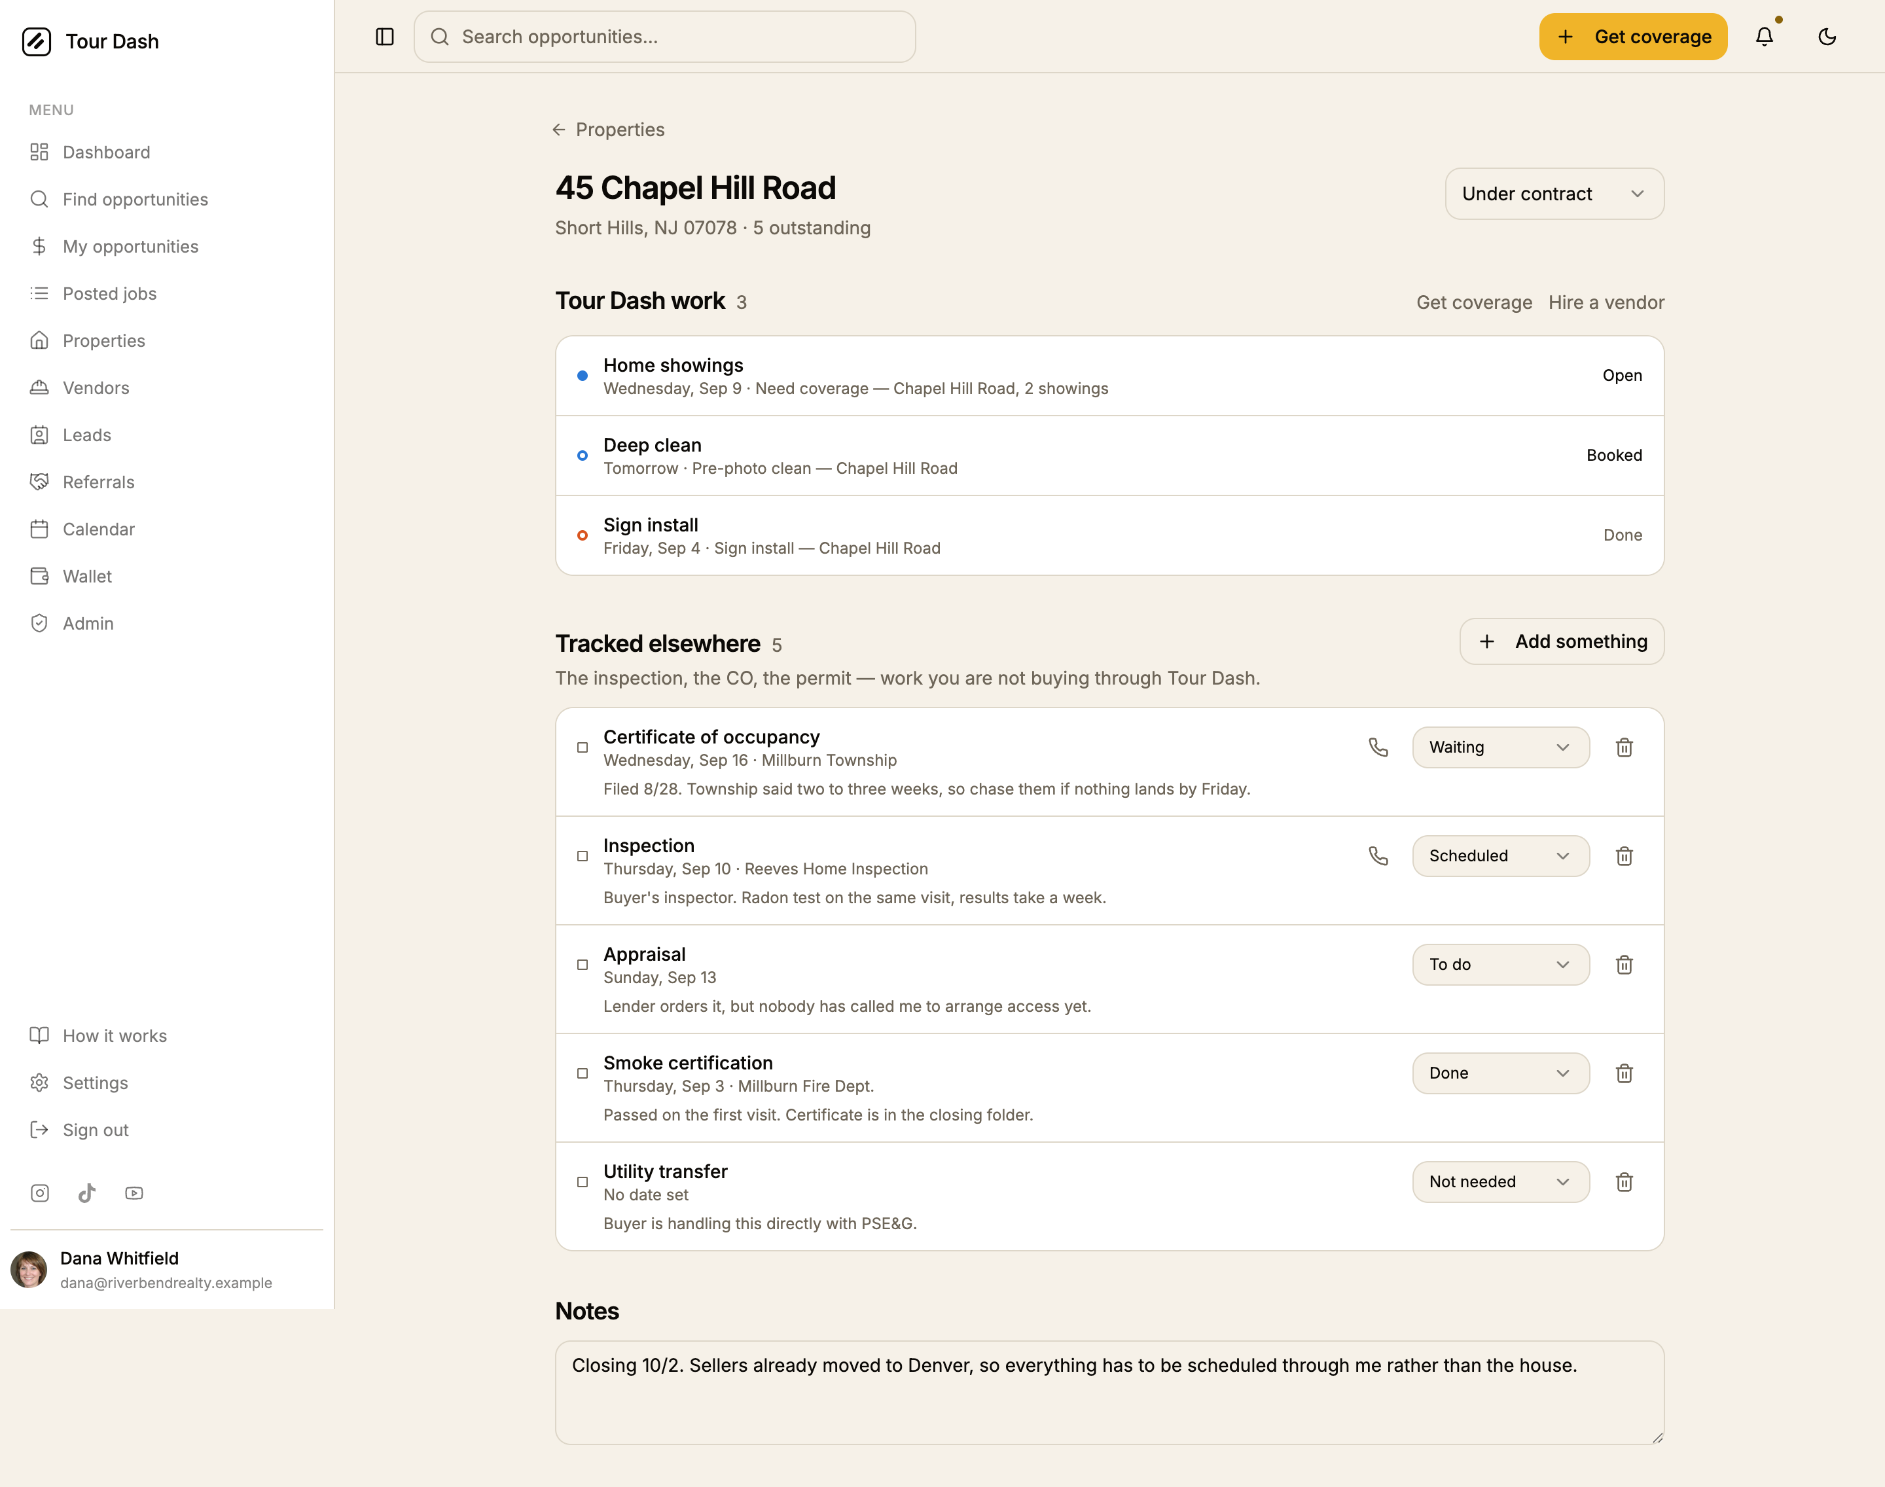Delete the Smoke certification item
The height and width of the screenshot is (1487, 1885).
pyautogui.click(x=1624, y=1073)
